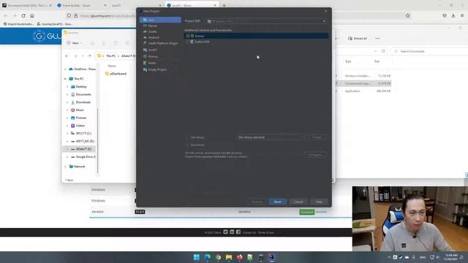
Task: Collapse the This PC node in File Explorer
Action: 66,79
